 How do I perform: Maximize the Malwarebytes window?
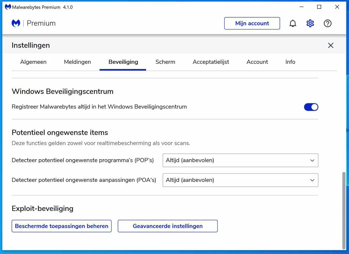pos(319,7)
